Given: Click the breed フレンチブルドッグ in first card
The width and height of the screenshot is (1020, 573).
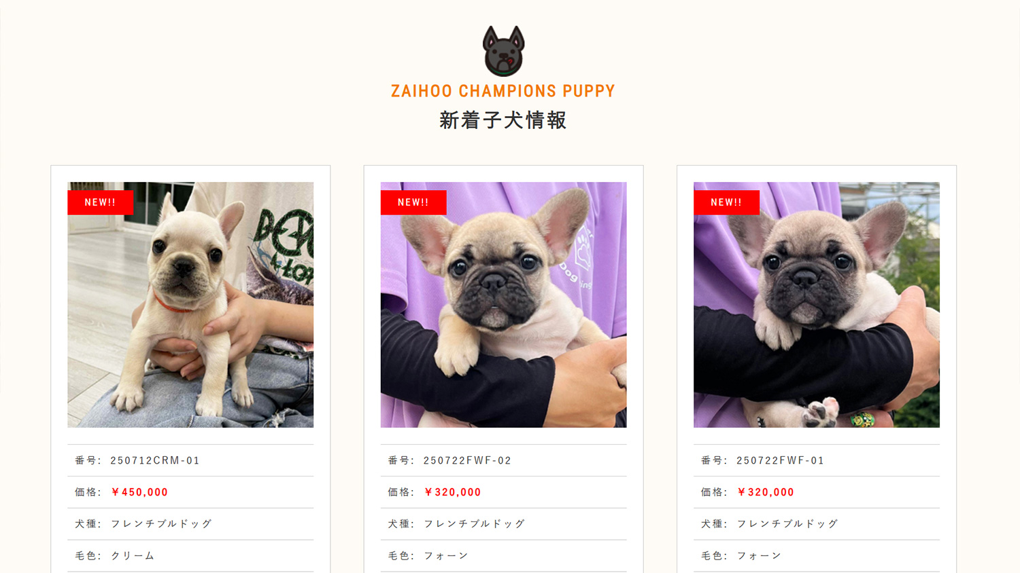Looking at the screenshot, I should [161, 523].
